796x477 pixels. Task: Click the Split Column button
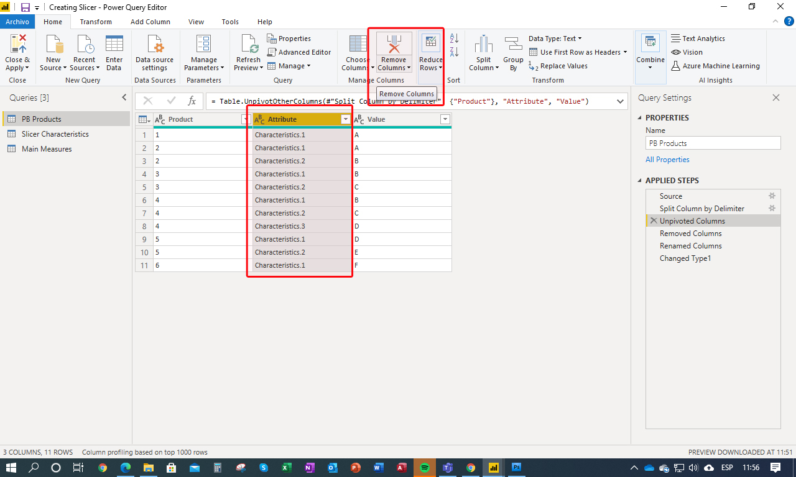tap(484, 53)
